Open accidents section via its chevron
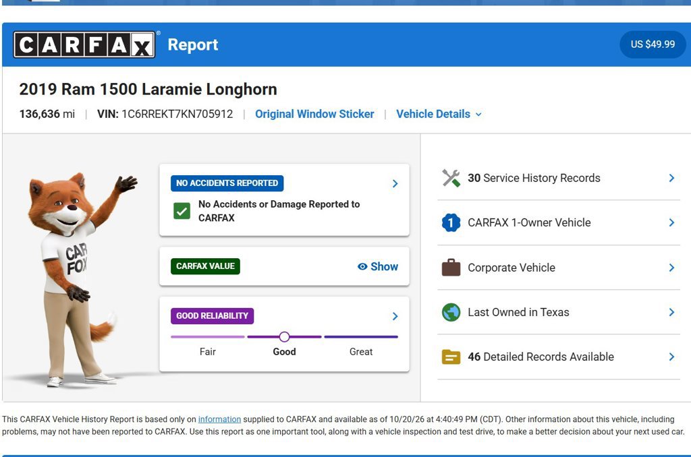691x457 pixels. click(x=395, y=183)
